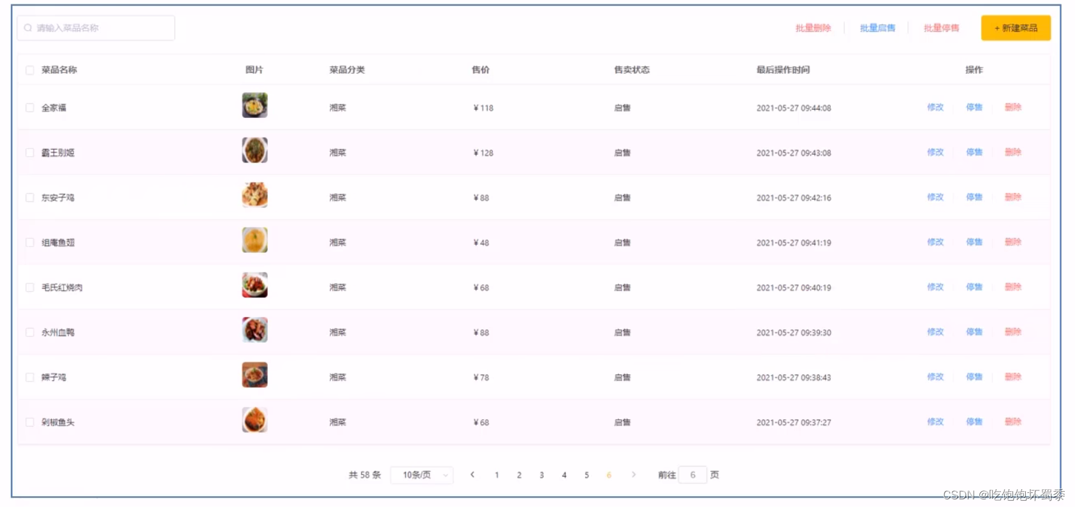Click the ¥128 price cell
This screenshot has height=507, width=1075.
tap(483, 153)
